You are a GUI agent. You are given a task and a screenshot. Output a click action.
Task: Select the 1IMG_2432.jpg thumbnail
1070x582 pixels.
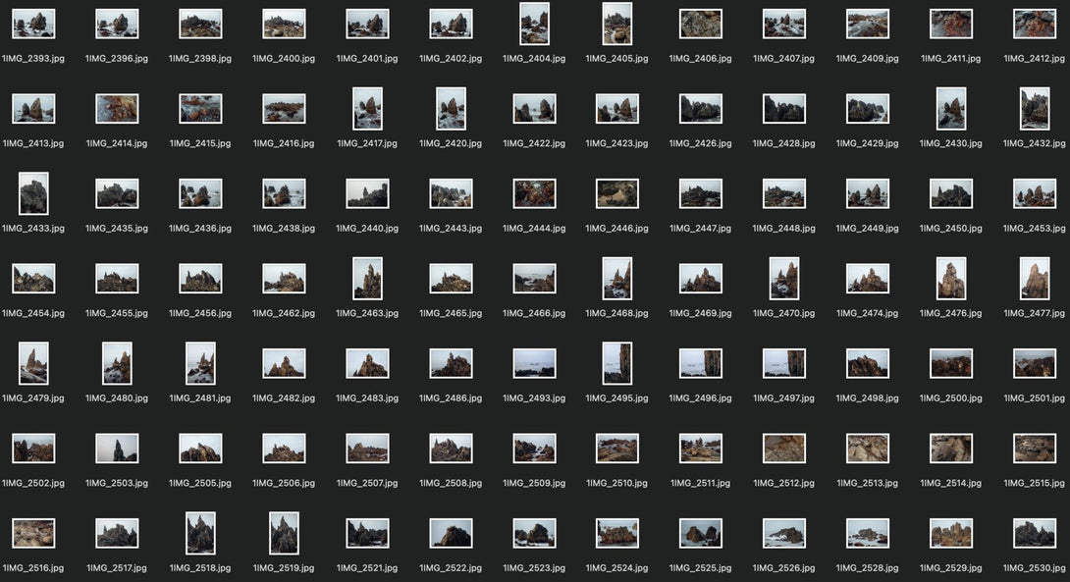pos(1035,109)
